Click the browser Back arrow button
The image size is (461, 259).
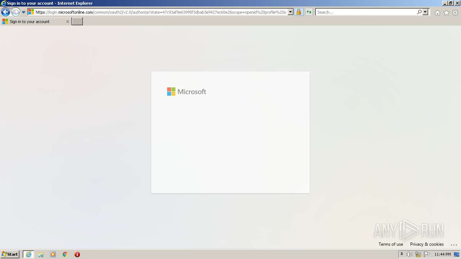click(x=5, y=12)
